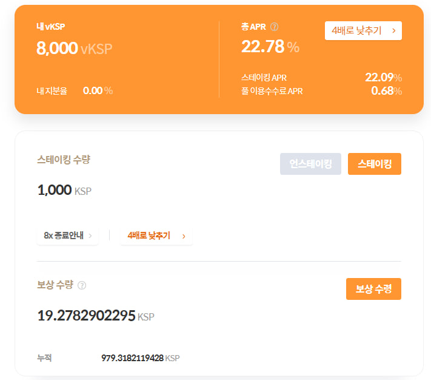
Task: Click the 풀 이용수수료 APR label
Action: (x=272, y=91)
